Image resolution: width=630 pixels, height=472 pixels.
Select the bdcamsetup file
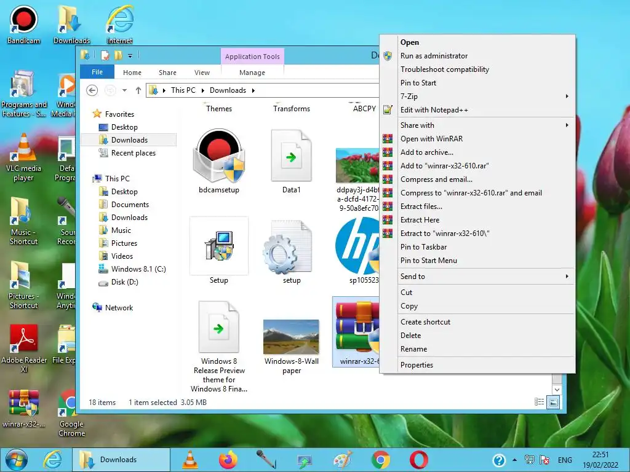tap(218, 162)
